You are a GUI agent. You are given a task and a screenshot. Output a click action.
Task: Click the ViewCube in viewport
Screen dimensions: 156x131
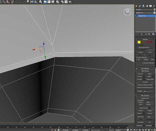pyautogui.click(x=128, y=12)
